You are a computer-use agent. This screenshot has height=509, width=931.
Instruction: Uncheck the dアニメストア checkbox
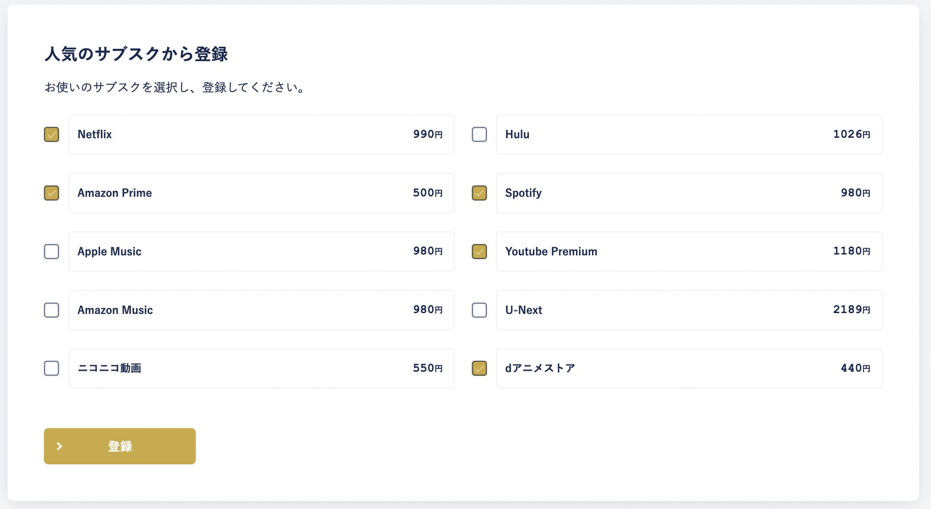pyautogui.click(x=479, y=368)
